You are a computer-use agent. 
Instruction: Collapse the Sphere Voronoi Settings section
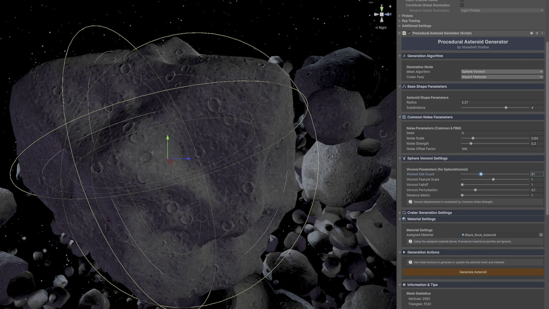click(399, 158)
